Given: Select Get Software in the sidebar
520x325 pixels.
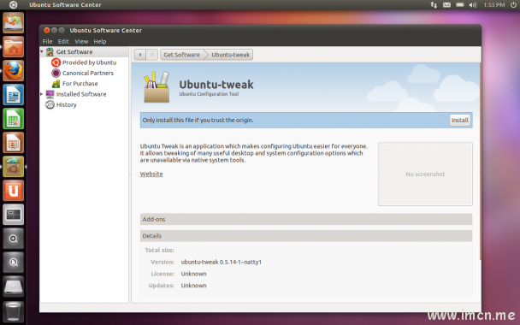Looking at the screenshot, I should (x=74, y=51).
